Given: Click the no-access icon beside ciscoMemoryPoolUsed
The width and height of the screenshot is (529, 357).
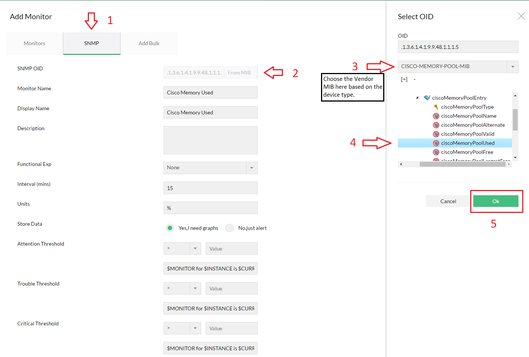Looking at the screenshot, I should pos(436,143).
